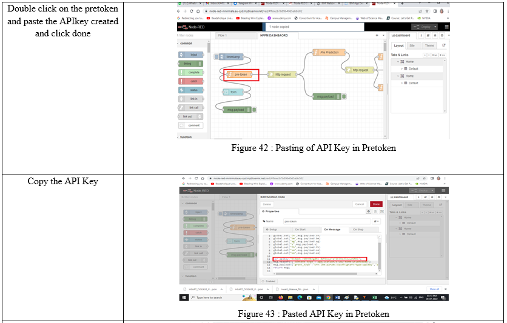This screenshot has height=323, width=507.
Task: Open Deploy options arrow in Figure 42
Action: point(435,27)
